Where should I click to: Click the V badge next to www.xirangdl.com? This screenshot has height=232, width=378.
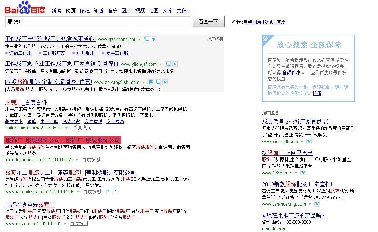click(309, 141)
